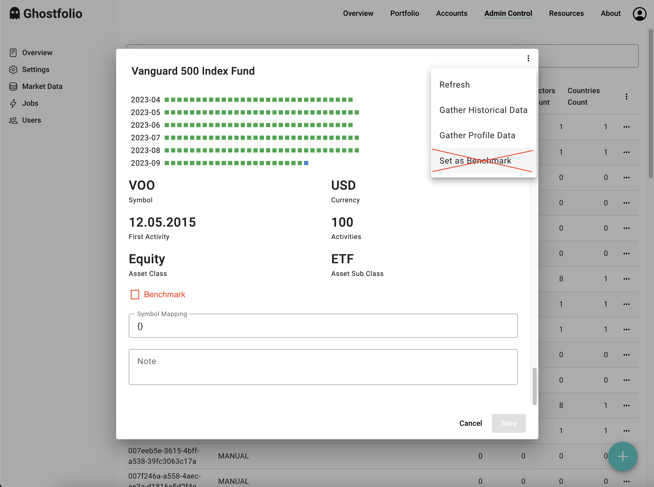Open Jobs using the lightning icon
Viewport: 654px width, 487px height.
coord(13,103)
